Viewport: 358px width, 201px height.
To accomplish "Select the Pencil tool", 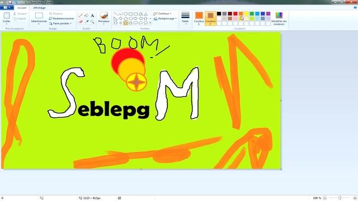I will click(81, 16).
